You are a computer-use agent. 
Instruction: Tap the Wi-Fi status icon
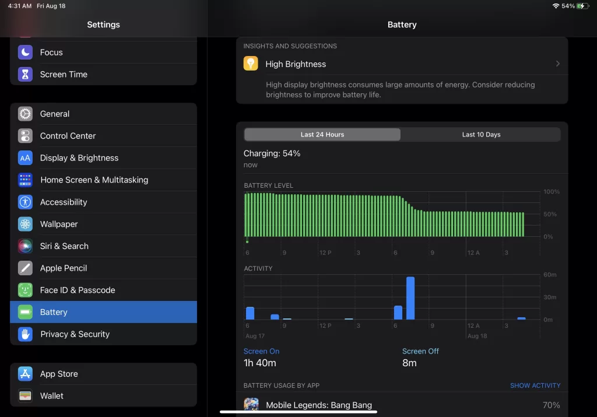click(556, 6)
